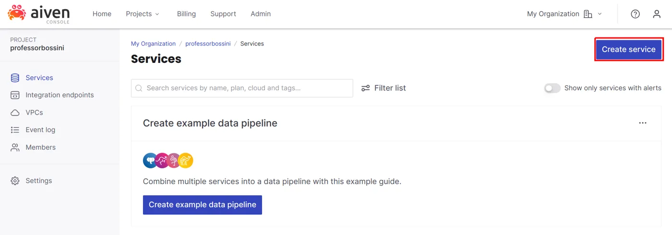The height and width of the screenshot is (235, 672).
Task: Click the pink flamingo service icon
Action: [174, 161]
